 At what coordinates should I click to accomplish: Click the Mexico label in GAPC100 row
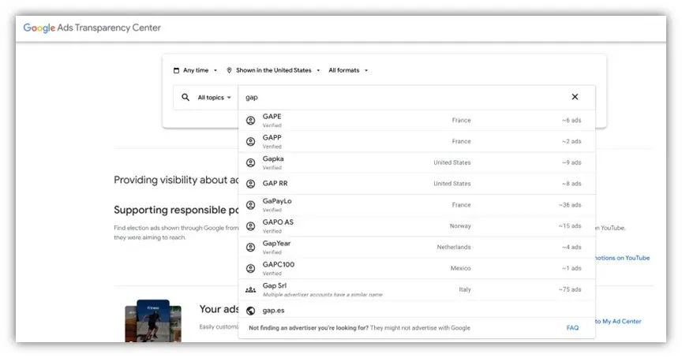click(x=461, y=268)
